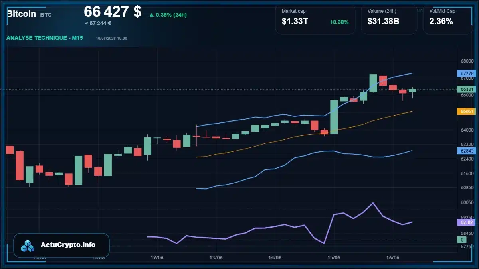The height and width of the screenshot is (269, 479).
Task: Click the BTC ticker symbol
Action: point(46,15)
